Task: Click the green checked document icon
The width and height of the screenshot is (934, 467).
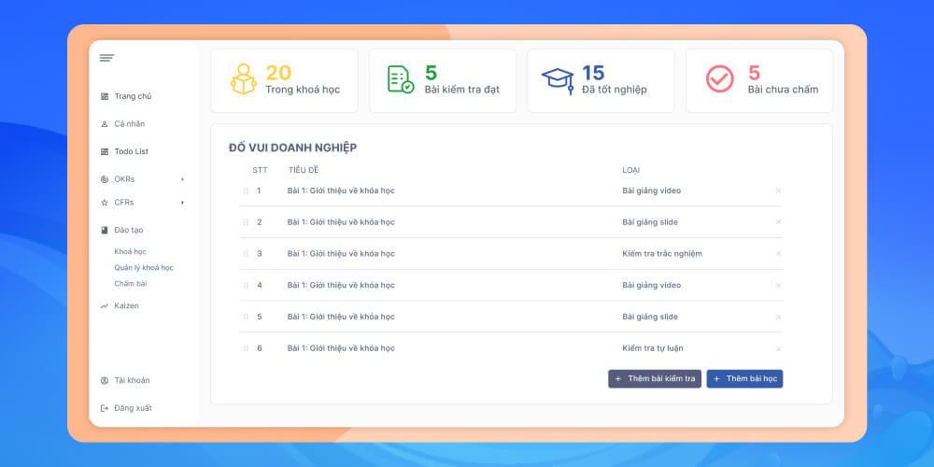Action: tap(401, 79)
